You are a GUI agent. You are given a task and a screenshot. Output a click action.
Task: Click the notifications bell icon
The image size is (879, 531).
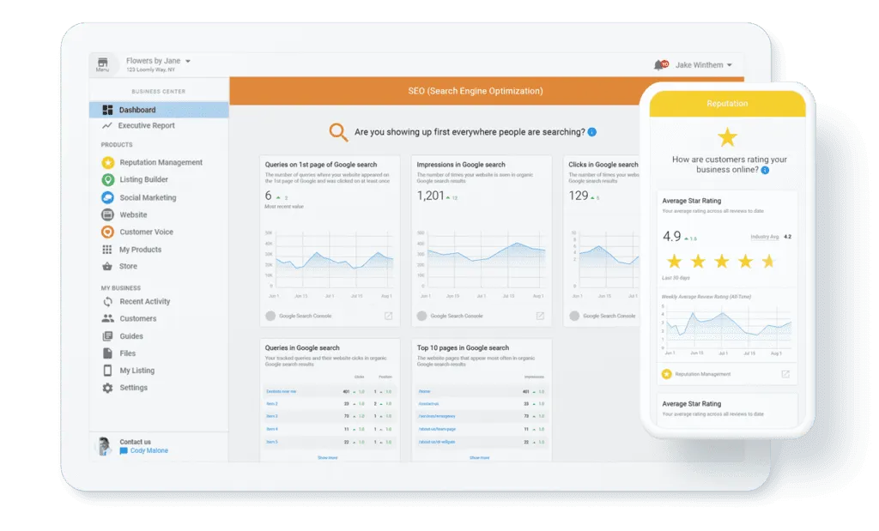click(659, 65)
